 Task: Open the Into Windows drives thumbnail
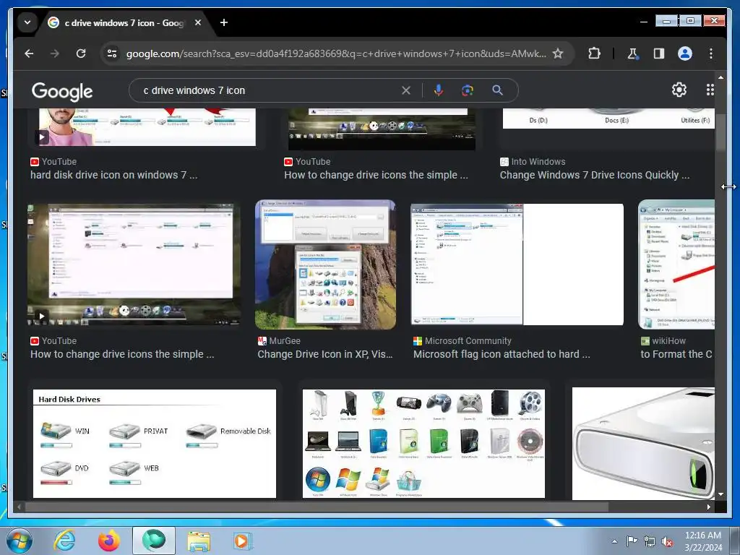click(608, 119)
